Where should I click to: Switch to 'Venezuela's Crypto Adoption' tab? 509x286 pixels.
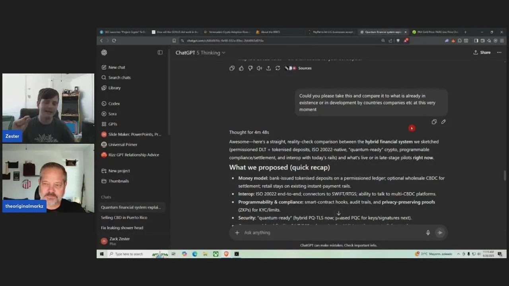tap(227, 32)
